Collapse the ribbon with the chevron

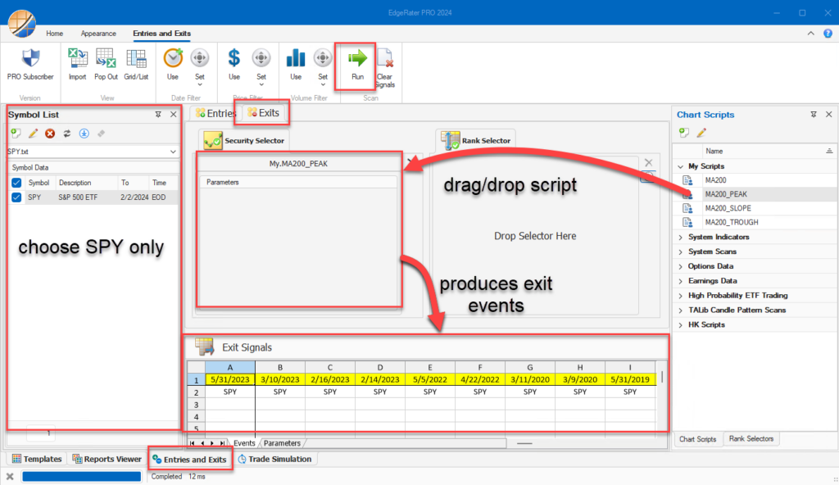[x=810, y=34]
